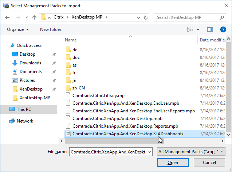Click the Cancel button
Screen dimensions: 232x172
pyautogui.click(x=209, y=163)
